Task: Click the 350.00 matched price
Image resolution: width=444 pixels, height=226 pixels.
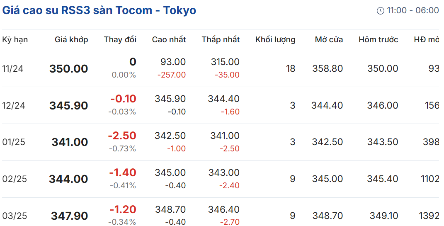Action: pyautogui.click(x=68, y=69)
